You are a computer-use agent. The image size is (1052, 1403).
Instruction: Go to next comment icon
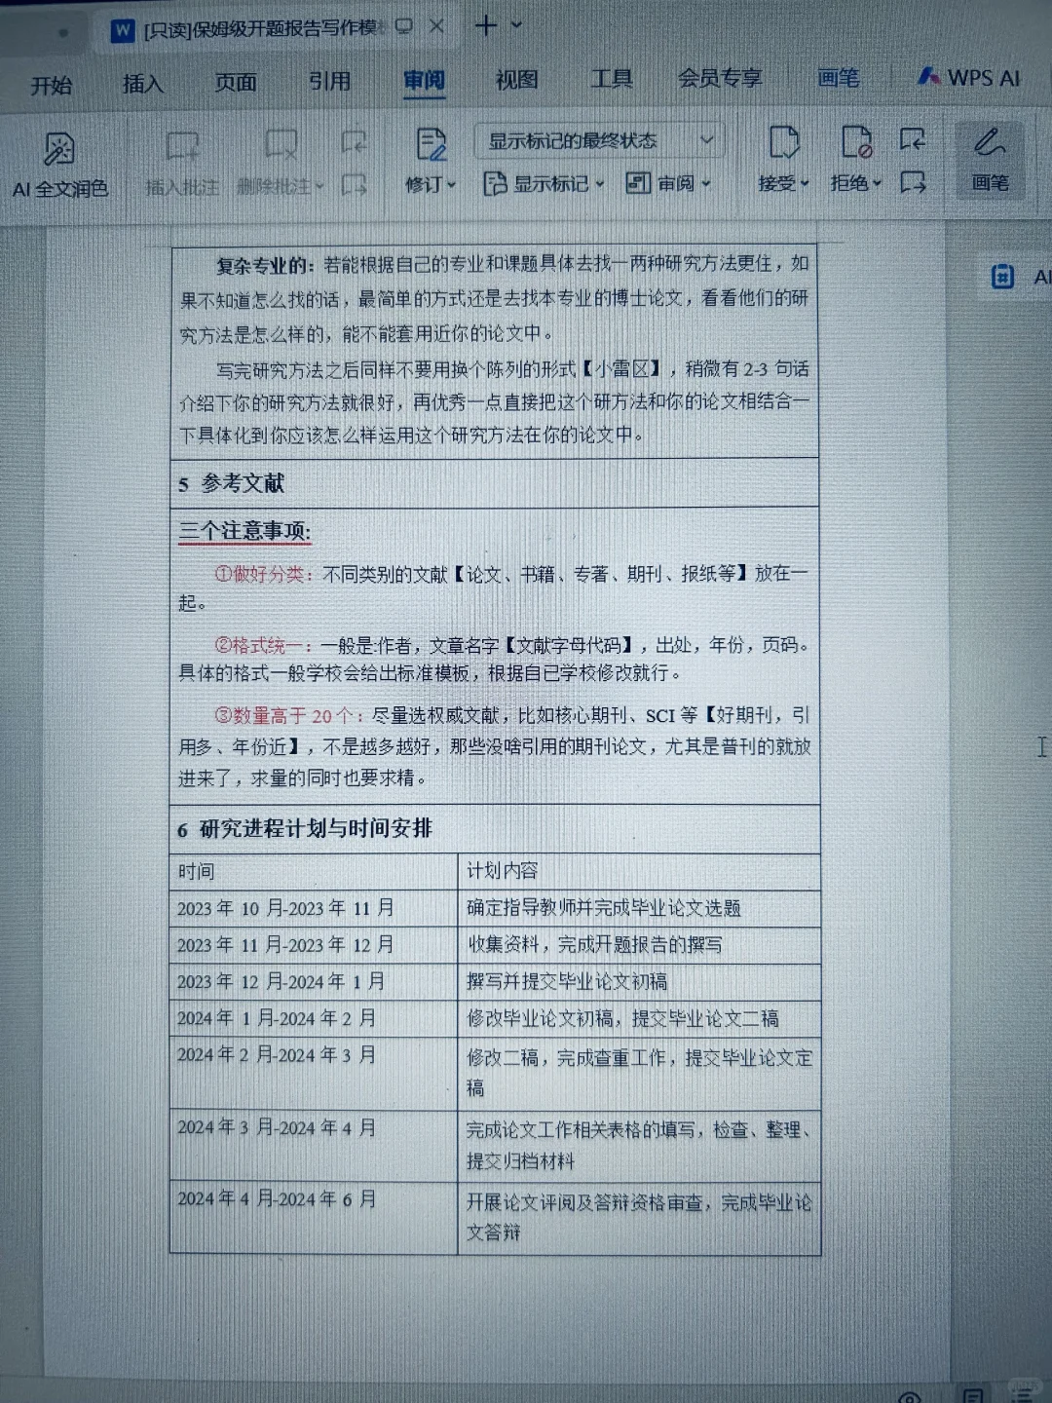click(354, 183)
